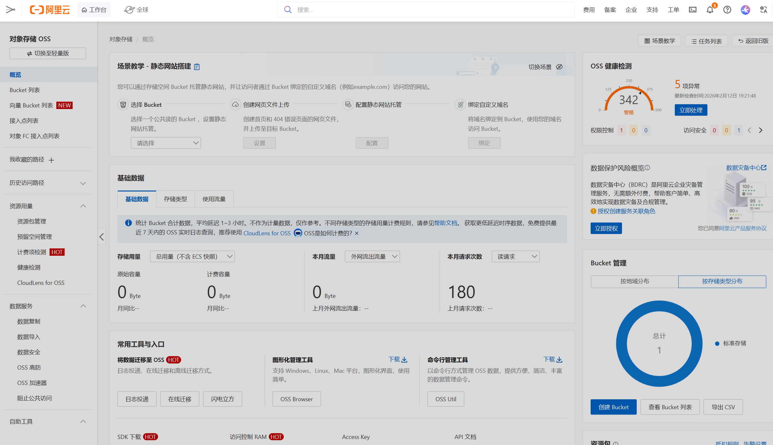The height and width of the screenshot is (445, 773).
Task: Select 按存储类型分布 distribution view
Action: click(x=722, y=281)
